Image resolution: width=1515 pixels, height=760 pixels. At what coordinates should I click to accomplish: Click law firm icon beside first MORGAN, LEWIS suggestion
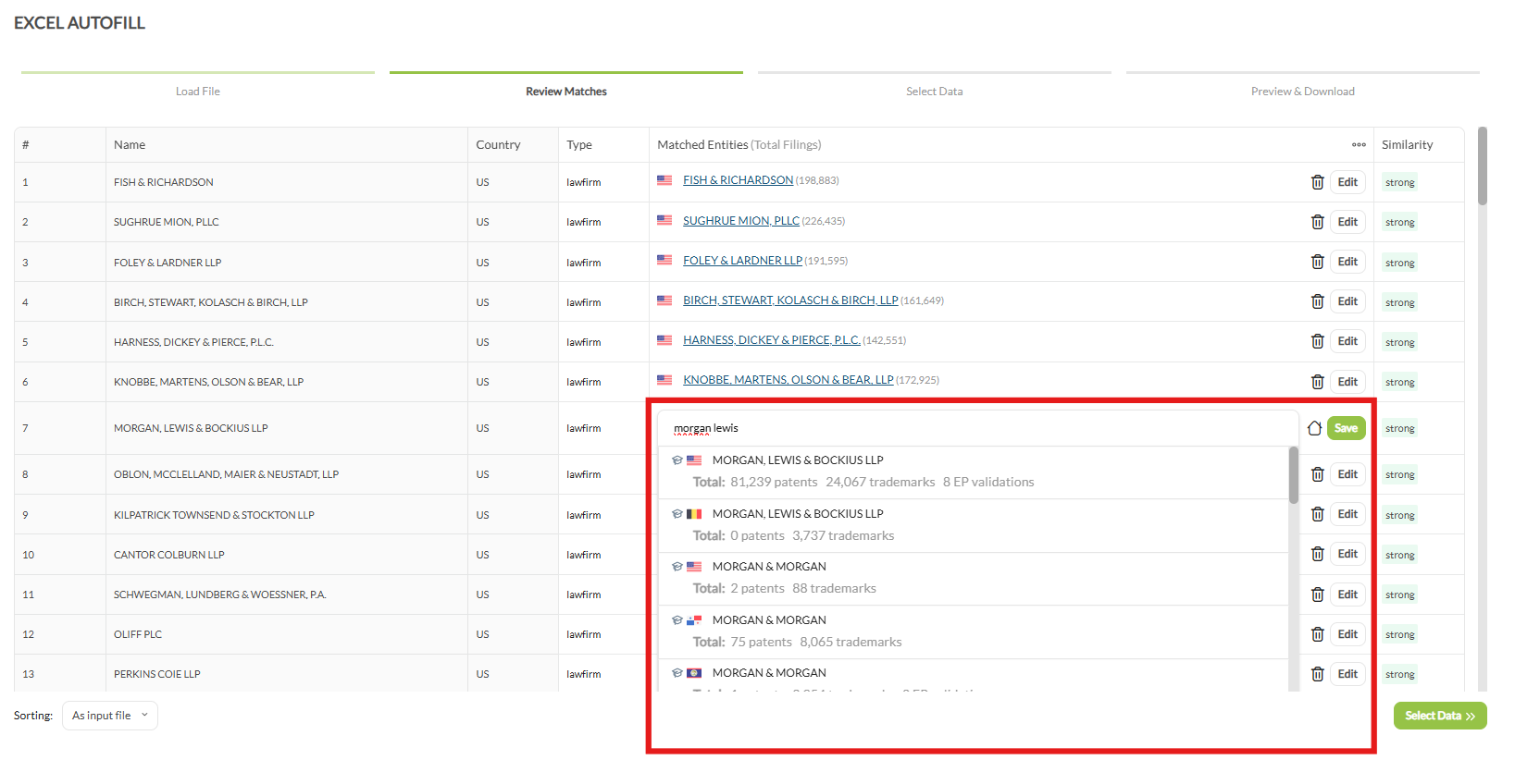click(x=677, y=460)
